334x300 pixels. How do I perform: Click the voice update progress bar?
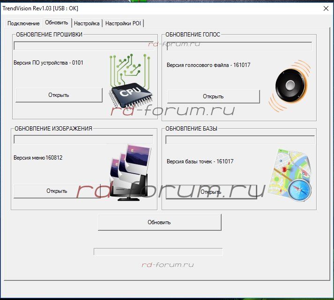(x=238, y=46)
